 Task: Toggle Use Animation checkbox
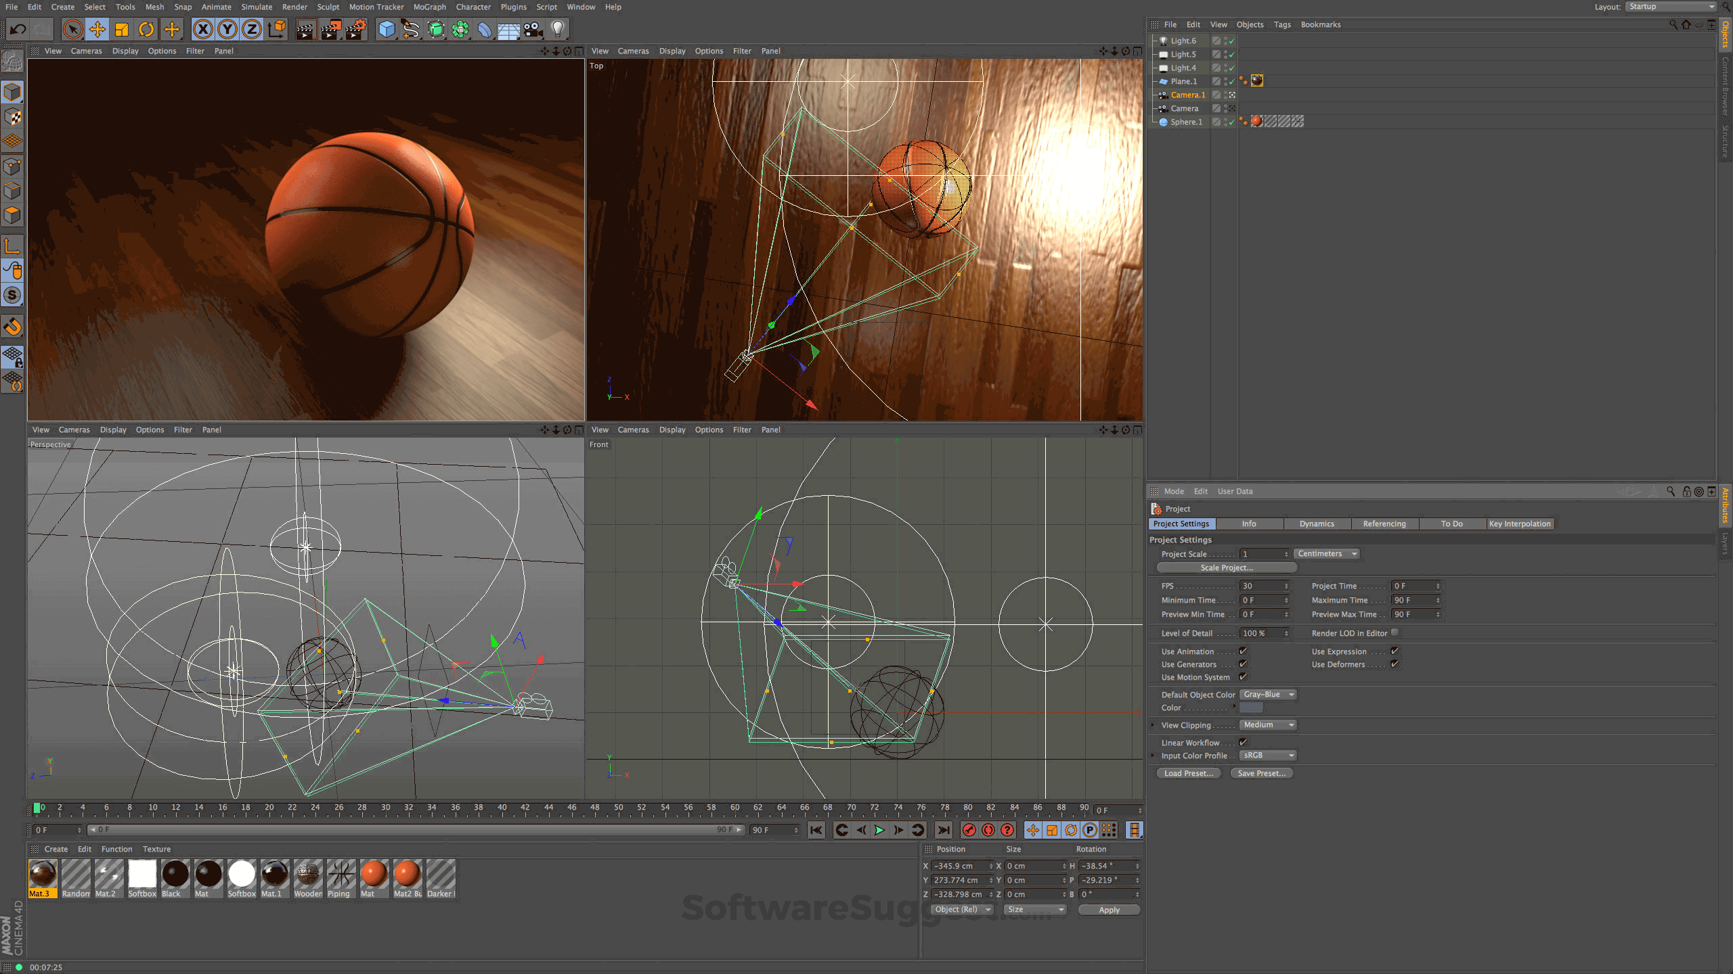(x=1244, y=651)
